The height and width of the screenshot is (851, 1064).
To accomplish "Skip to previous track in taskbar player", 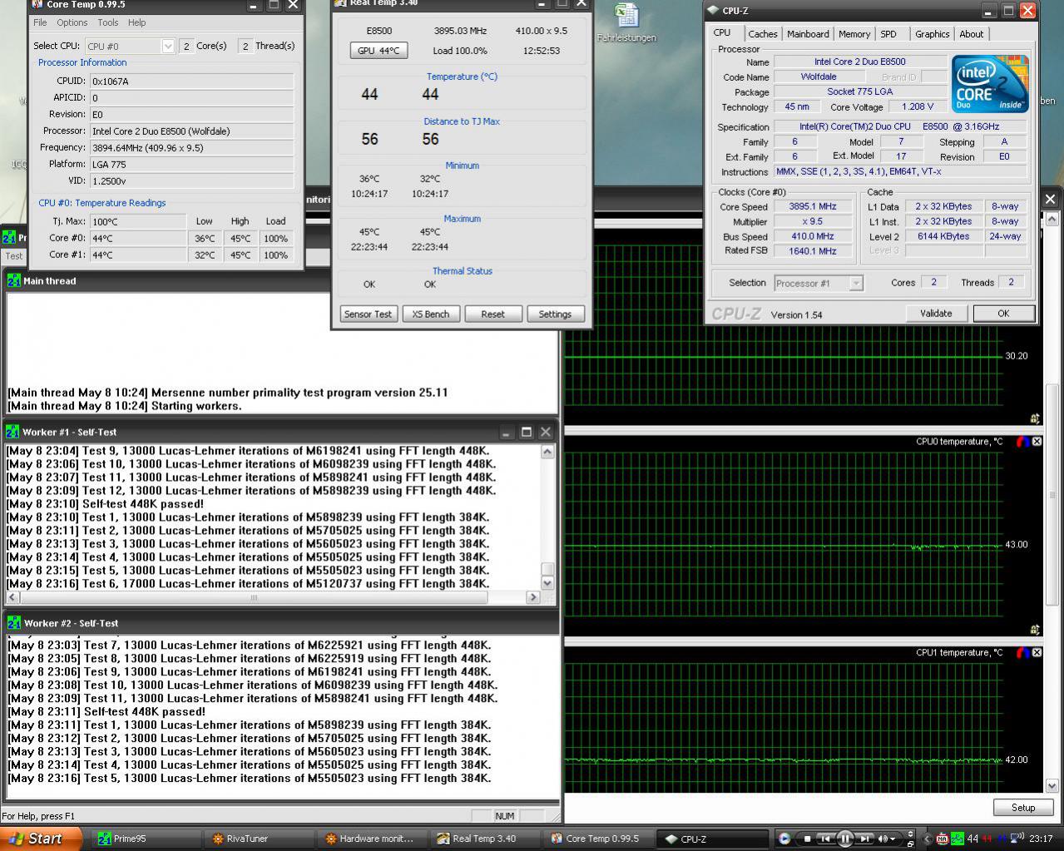I will point(825,839).
